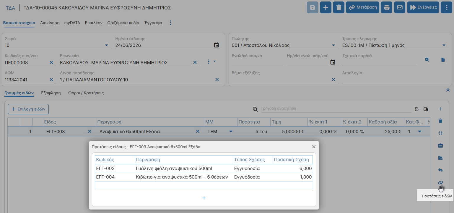
Task: Click the collapse arrows side icon
Action: tap(440, 133)
